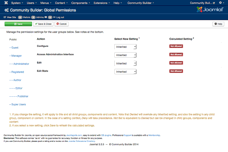
Task: Open the Users menu
Action: 32,3
